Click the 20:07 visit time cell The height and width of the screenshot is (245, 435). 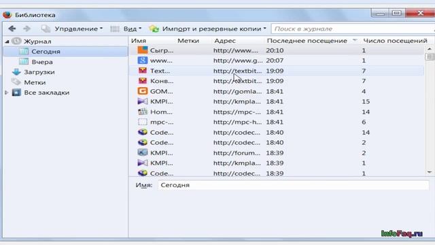(275, 61)
